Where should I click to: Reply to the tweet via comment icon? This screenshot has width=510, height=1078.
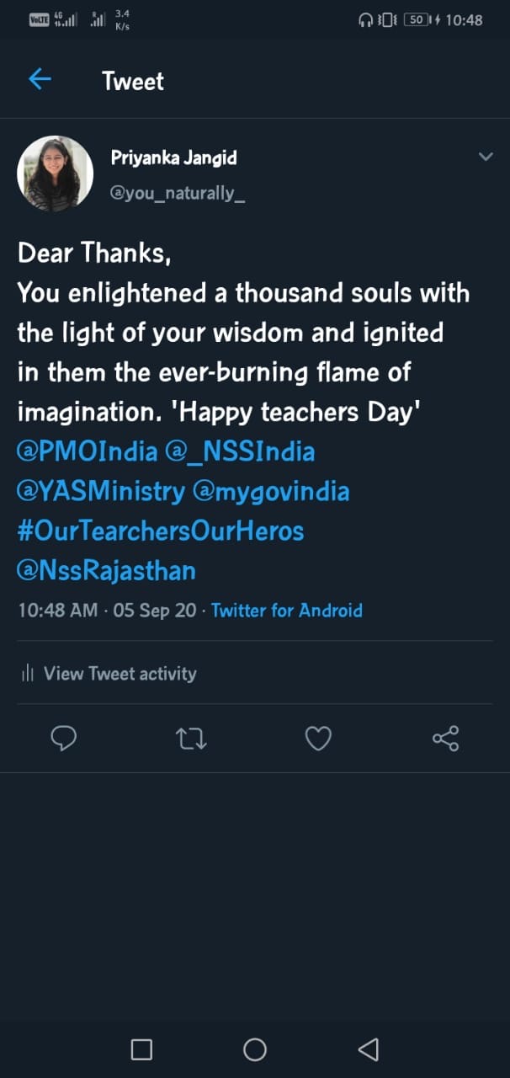(64, 739)
